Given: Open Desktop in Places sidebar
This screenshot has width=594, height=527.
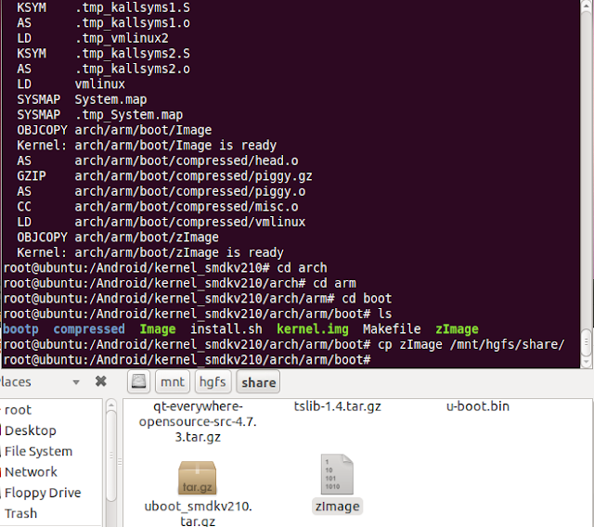Looking at the screenshot, I should point(31,431).
